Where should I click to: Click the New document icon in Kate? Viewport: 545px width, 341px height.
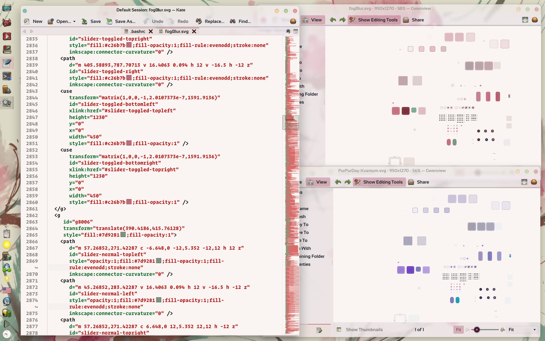pos(27,21)
